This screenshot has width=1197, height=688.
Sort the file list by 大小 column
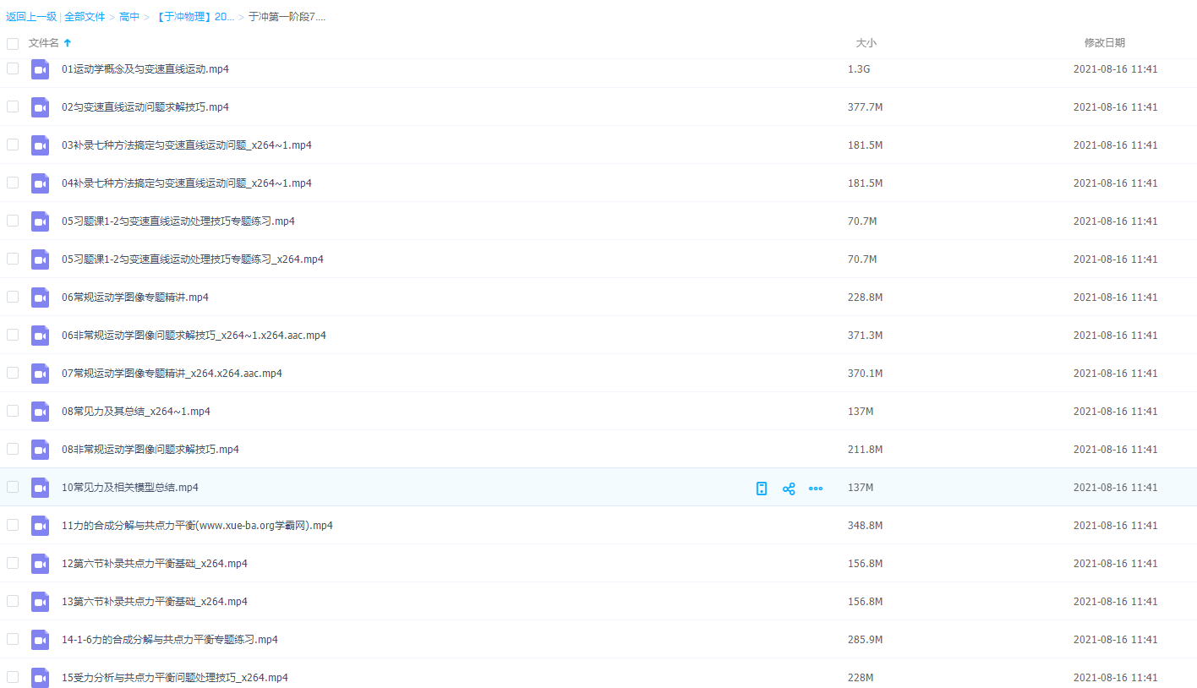coord(866,43)
